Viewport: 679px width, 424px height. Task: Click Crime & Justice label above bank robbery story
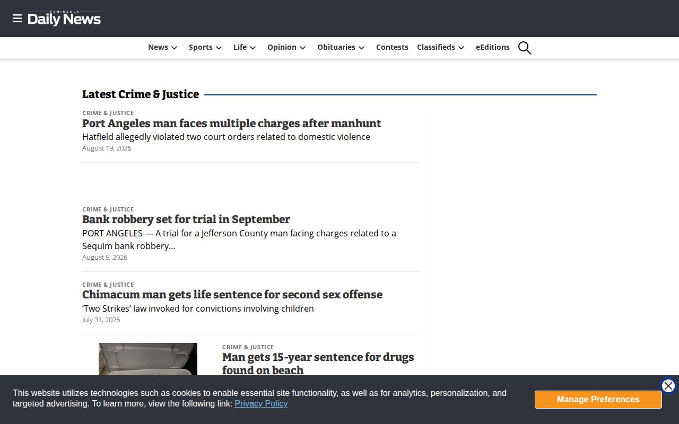108,209
